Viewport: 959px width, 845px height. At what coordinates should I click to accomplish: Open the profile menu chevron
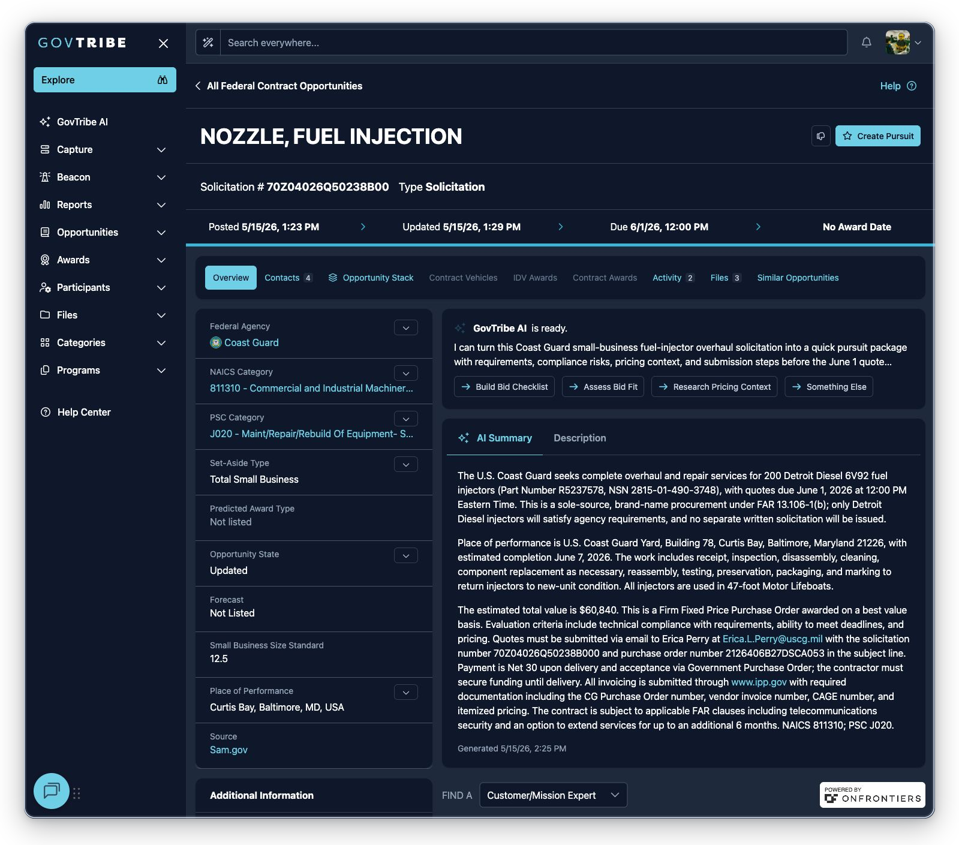(x=918, y=43)
